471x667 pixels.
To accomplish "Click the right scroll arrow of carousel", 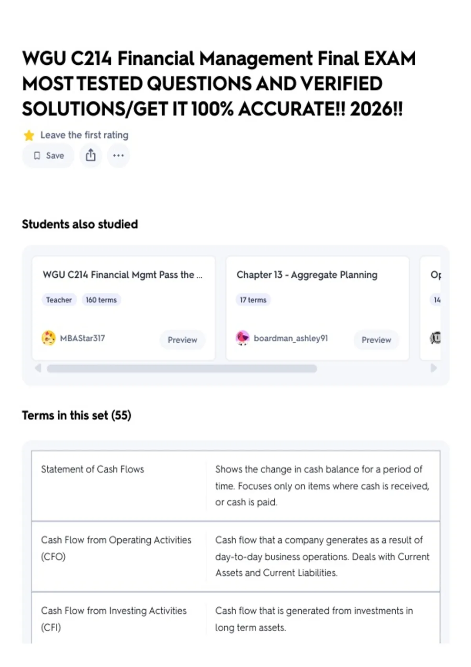I will (433, 368).
